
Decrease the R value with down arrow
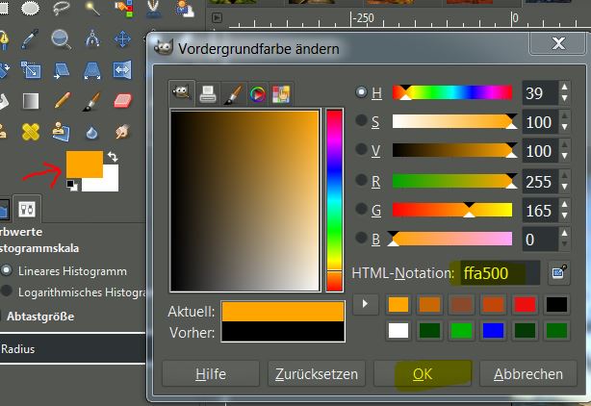564,187
